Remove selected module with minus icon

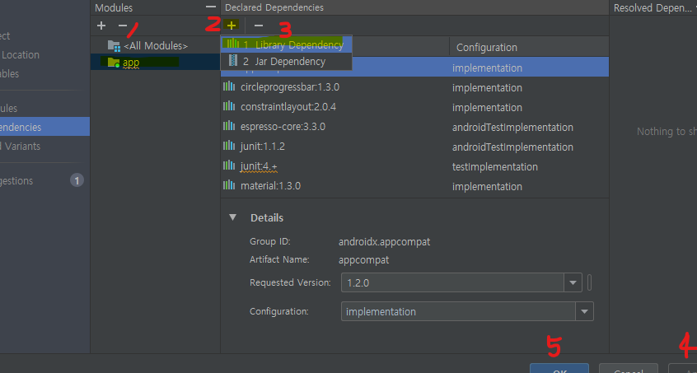pos(123,26)
